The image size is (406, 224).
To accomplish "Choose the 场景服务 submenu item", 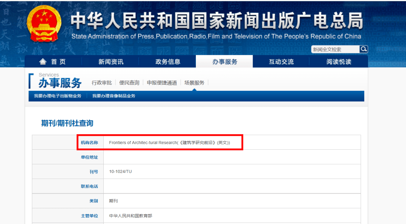I will pyautogui.click(x=194, y=83).
